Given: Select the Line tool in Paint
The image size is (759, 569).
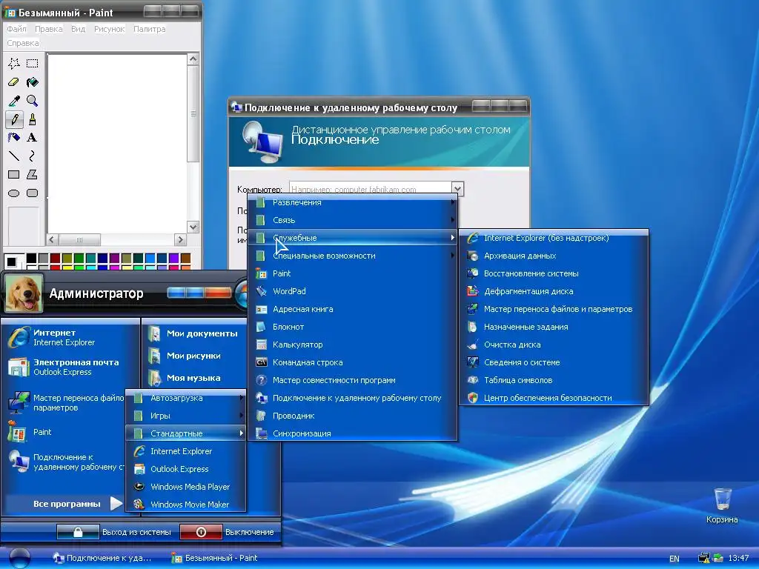Looking at the screenshot, I should pyautogui.click(x=14, y=156).
